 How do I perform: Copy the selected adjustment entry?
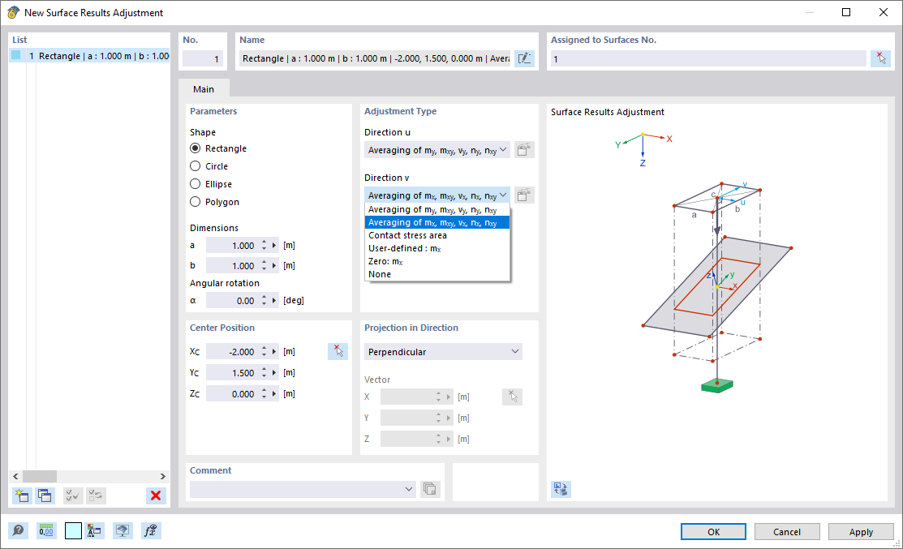coord(43,495)
